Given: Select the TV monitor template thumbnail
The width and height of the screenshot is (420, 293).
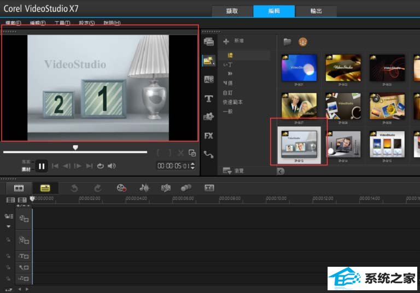Looking at the screenshot, I should click(x=343, y=144).
